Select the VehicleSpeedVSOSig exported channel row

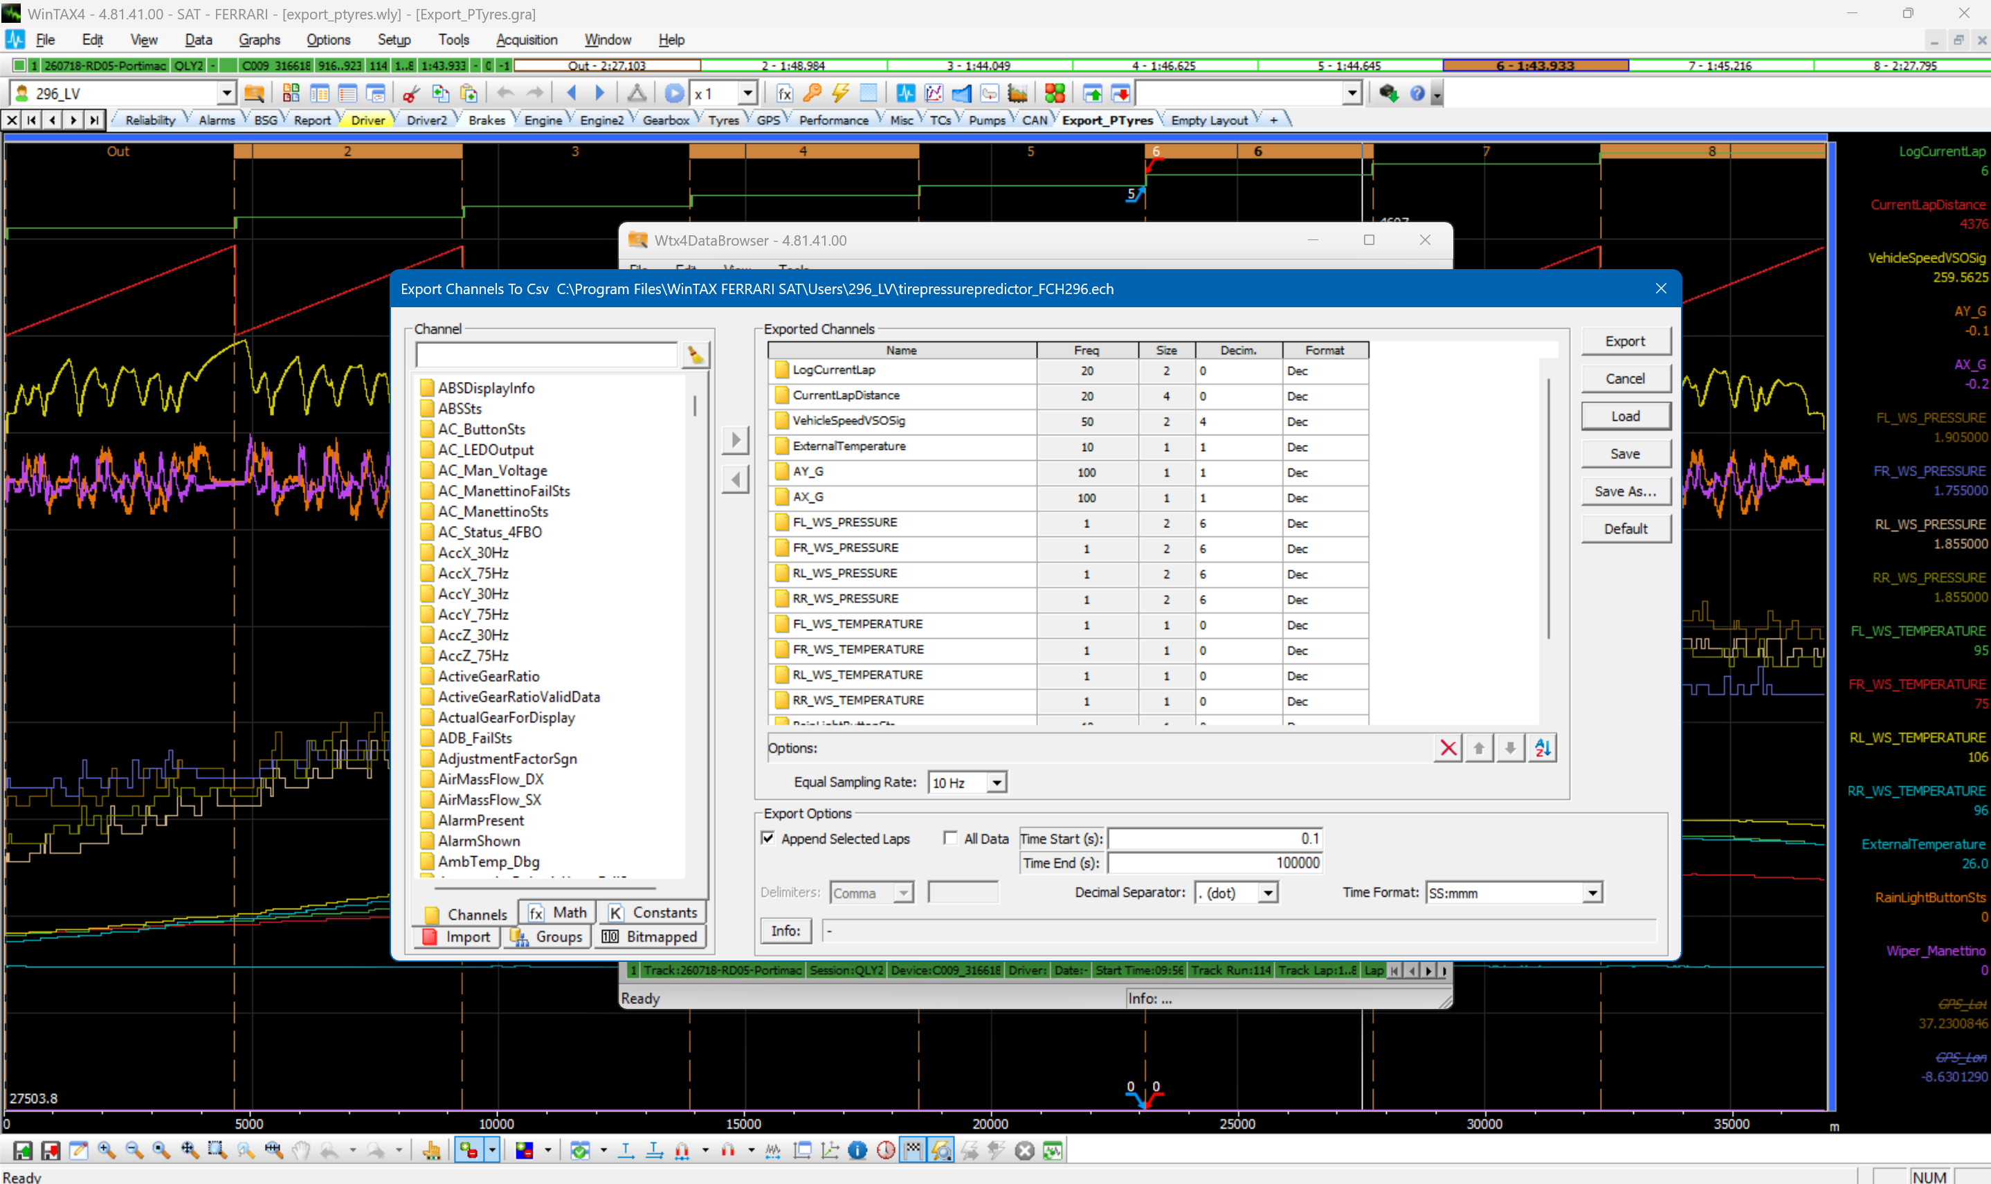tap(1067, 421)
